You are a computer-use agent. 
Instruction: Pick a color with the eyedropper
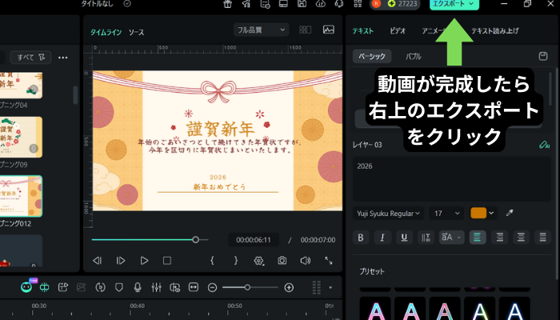coord(510,214)
